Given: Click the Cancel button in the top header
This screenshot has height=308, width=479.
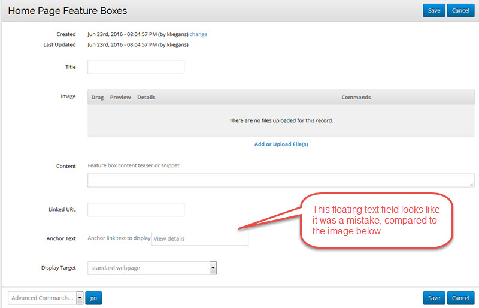Looking at the screenshot, I should click(x=460, y=11).
